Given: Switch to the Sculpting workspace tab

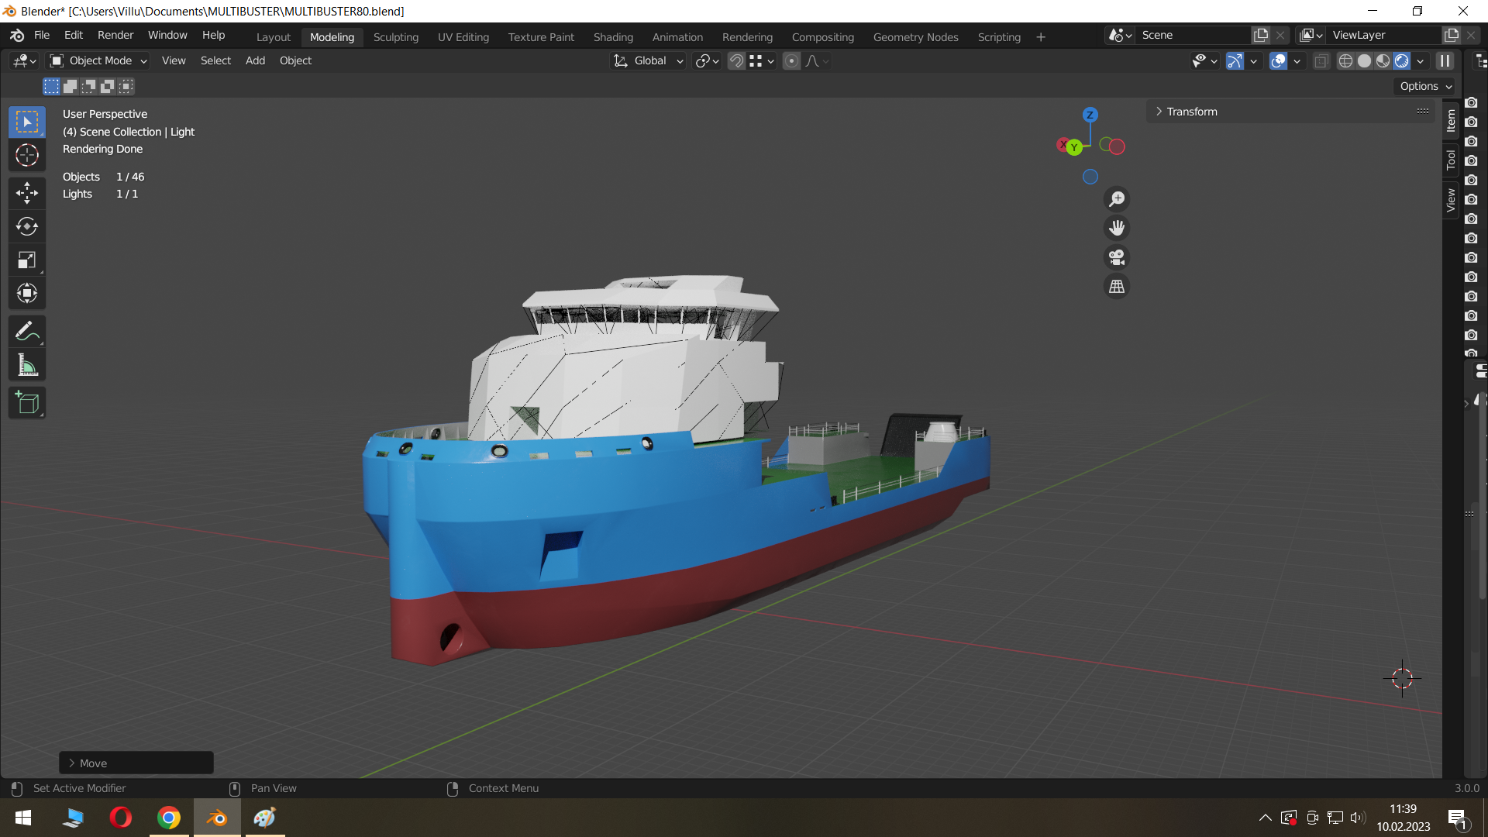Looking at the screenshot, I should tap(395, 37).
